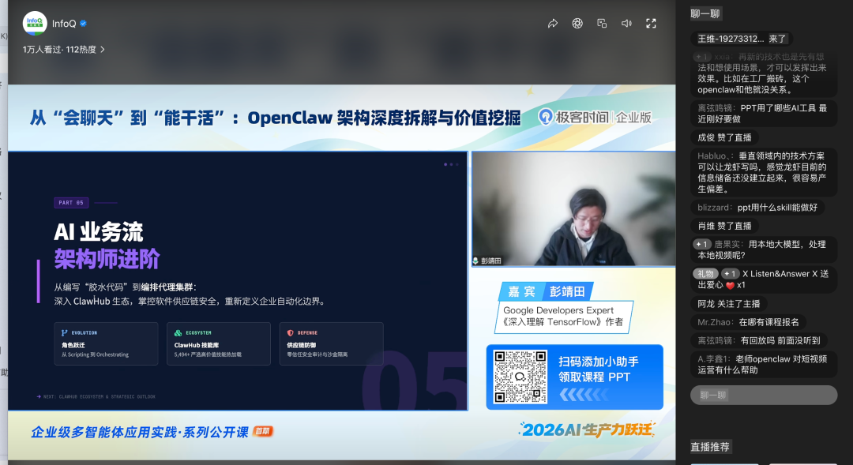Click the share arrow icon
The image size is (853, 465).
tap(553, 24)
